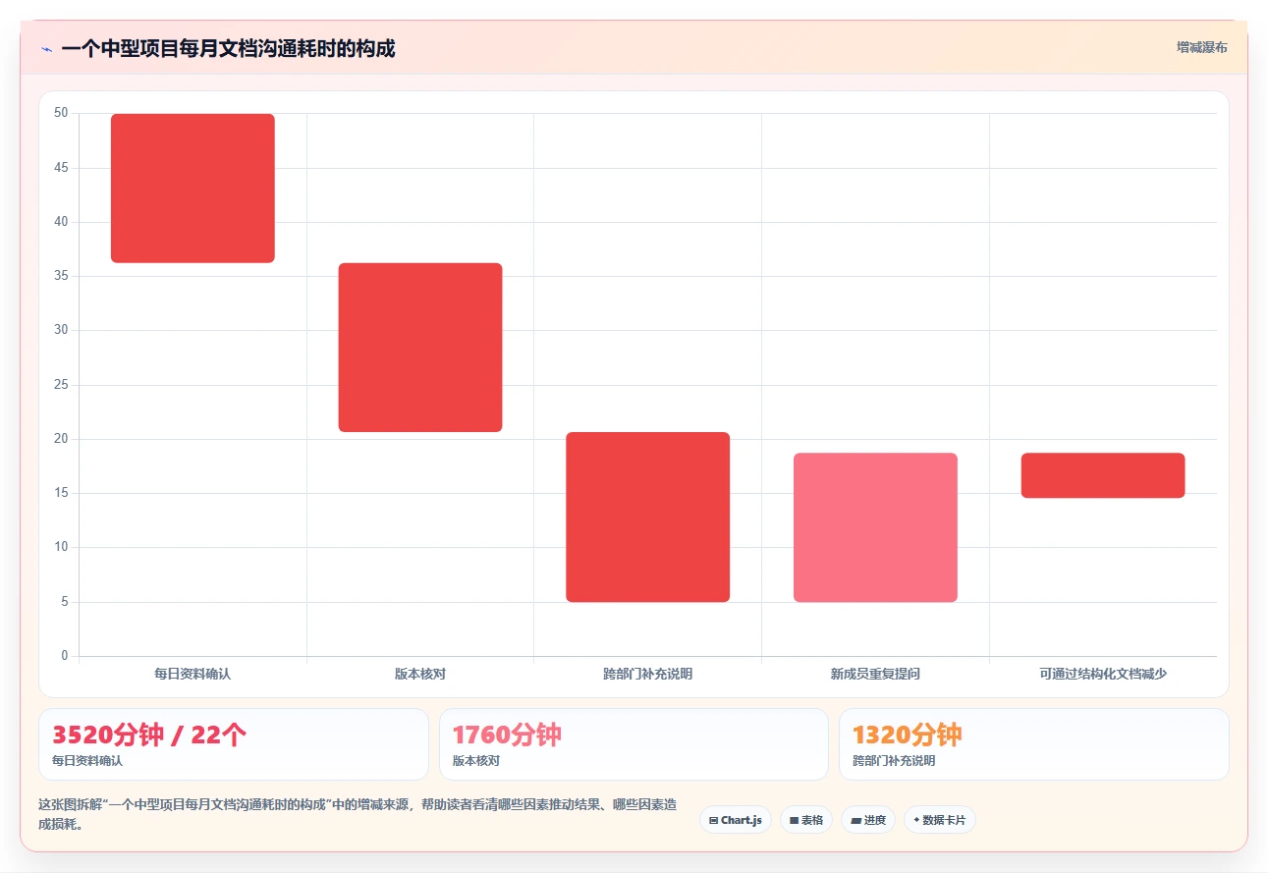Select the pink 新成员重复提问 bar
Image resolution: width=1268 pixels, height=873 pixels.
pos(875,527)
